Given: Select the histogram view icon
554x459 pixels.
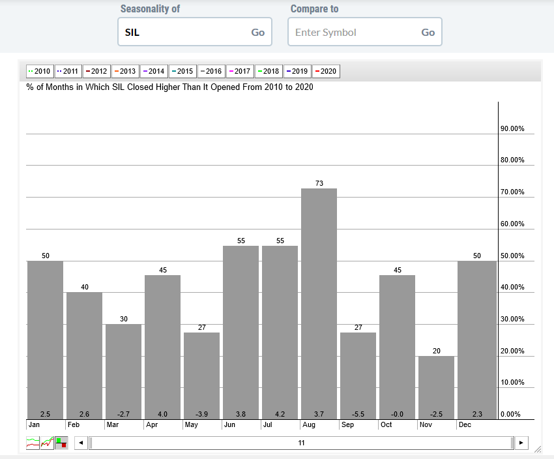Looking at the screenshot, I should (x=61, y=443).
